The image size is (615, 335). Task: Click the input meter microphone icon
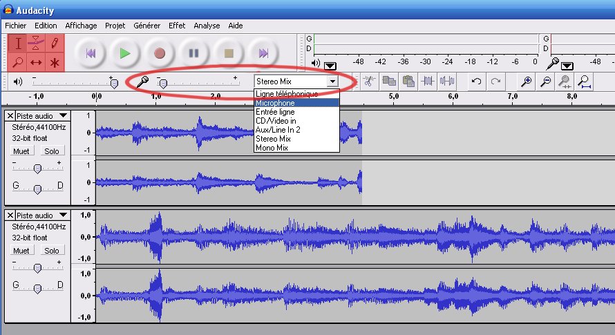coord(553,63)
